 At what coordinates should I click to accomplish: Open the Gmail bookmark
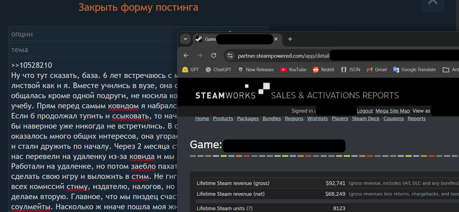377,70
